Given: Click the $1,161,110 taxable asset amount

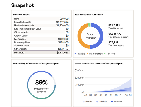Looking at the screenshot, I should click(114, 25).
